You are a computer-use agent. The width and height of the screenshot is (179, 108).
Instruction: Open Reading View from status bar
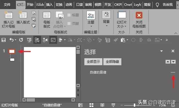(x=102, y=105)
